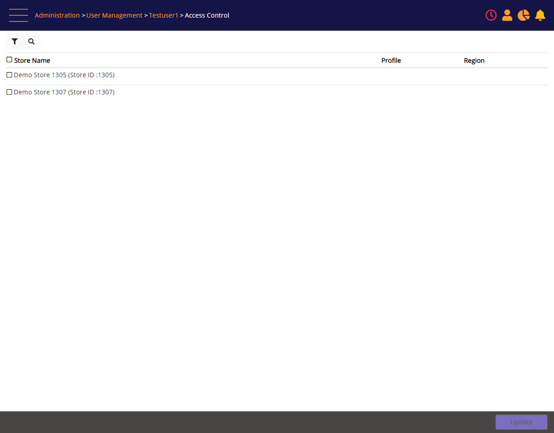This screenshot has width=554, height=433.
Task: Check the Demo Store 1305 checkbox
Action: click(9, 75)
